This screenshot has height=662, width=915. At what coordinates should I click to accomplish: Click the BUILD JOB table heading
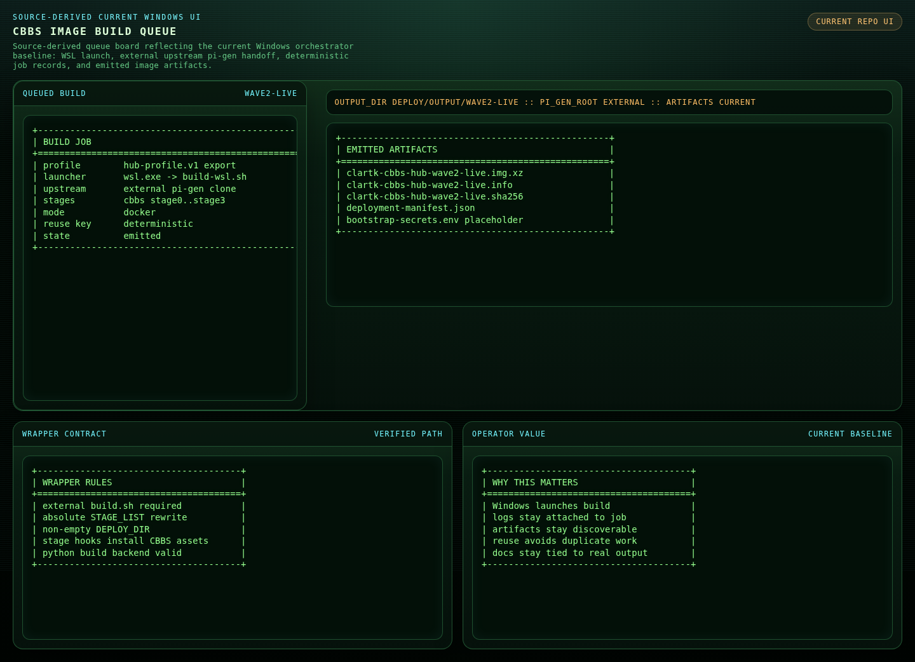coord(67,142)
